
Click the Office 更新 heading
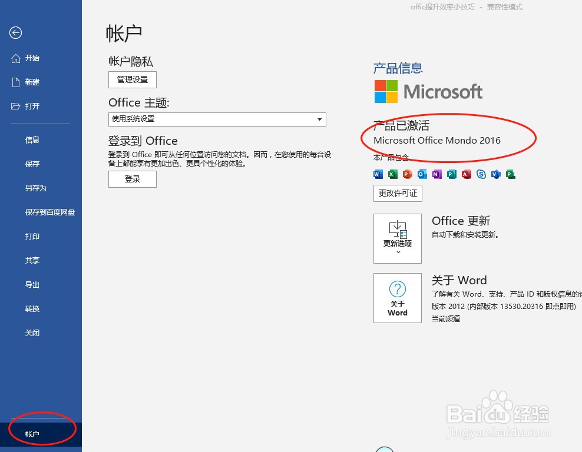click(x=461, y=221)
